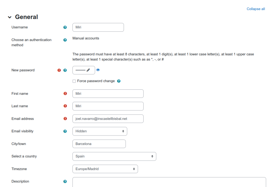Screen dimensions: 279x187
Task: Open help for authentication method
Action: (65, 40)
